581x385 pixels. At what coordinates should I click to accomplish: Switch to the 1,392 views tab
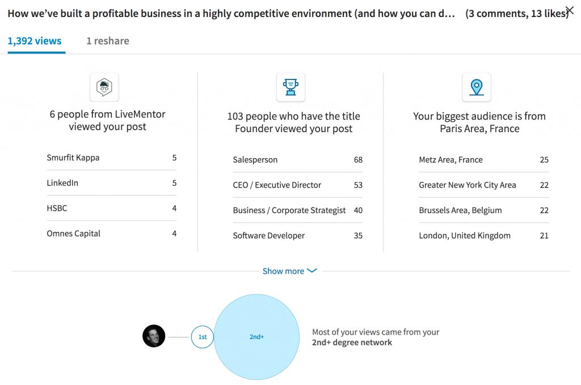click(35, 41)
